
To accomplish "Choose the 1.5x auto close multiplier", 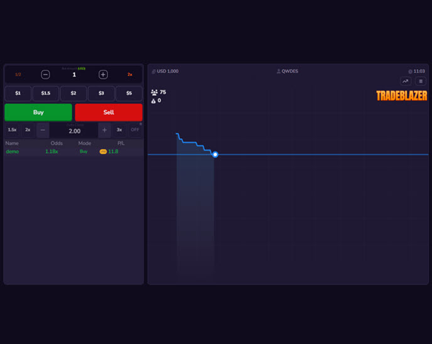I will tap(12, 130).
